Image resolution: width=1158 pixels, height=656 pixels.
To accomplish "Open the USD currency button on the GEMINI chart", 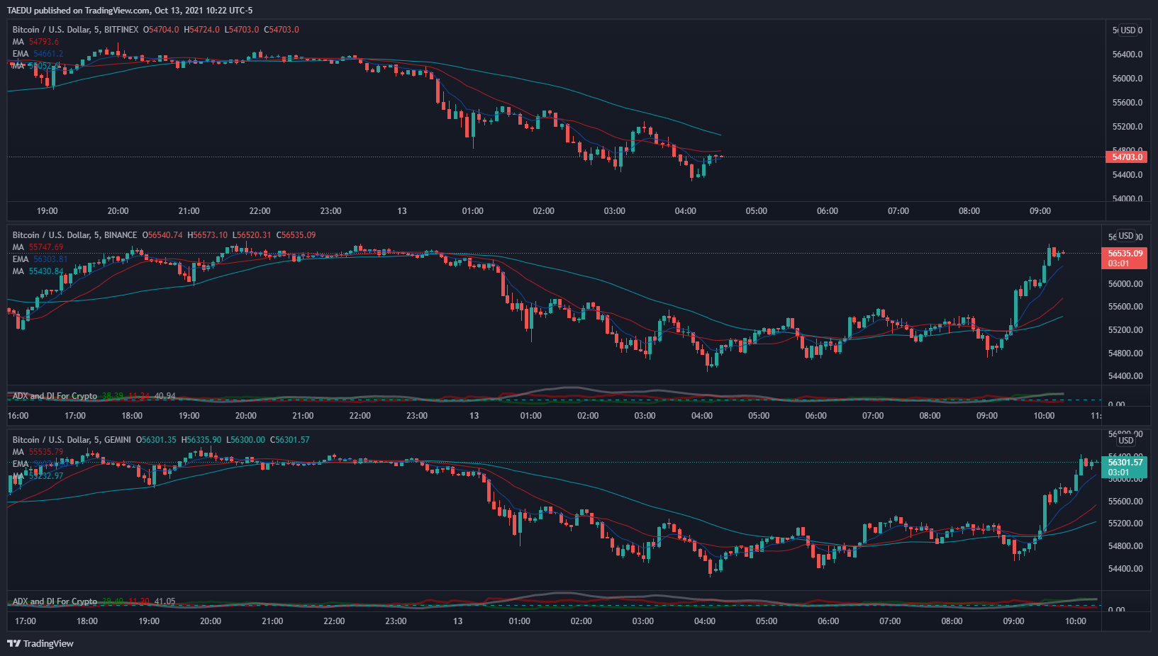I will 1125,441.
